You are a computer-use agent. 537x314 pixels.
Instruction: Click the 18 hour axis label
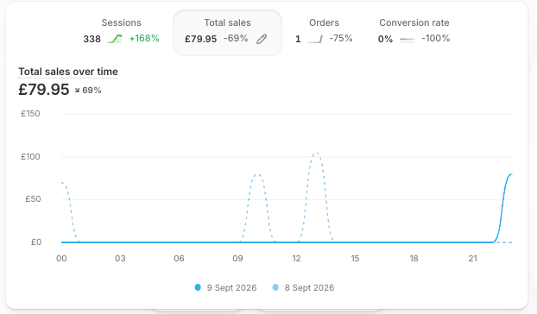click(414, 259)
